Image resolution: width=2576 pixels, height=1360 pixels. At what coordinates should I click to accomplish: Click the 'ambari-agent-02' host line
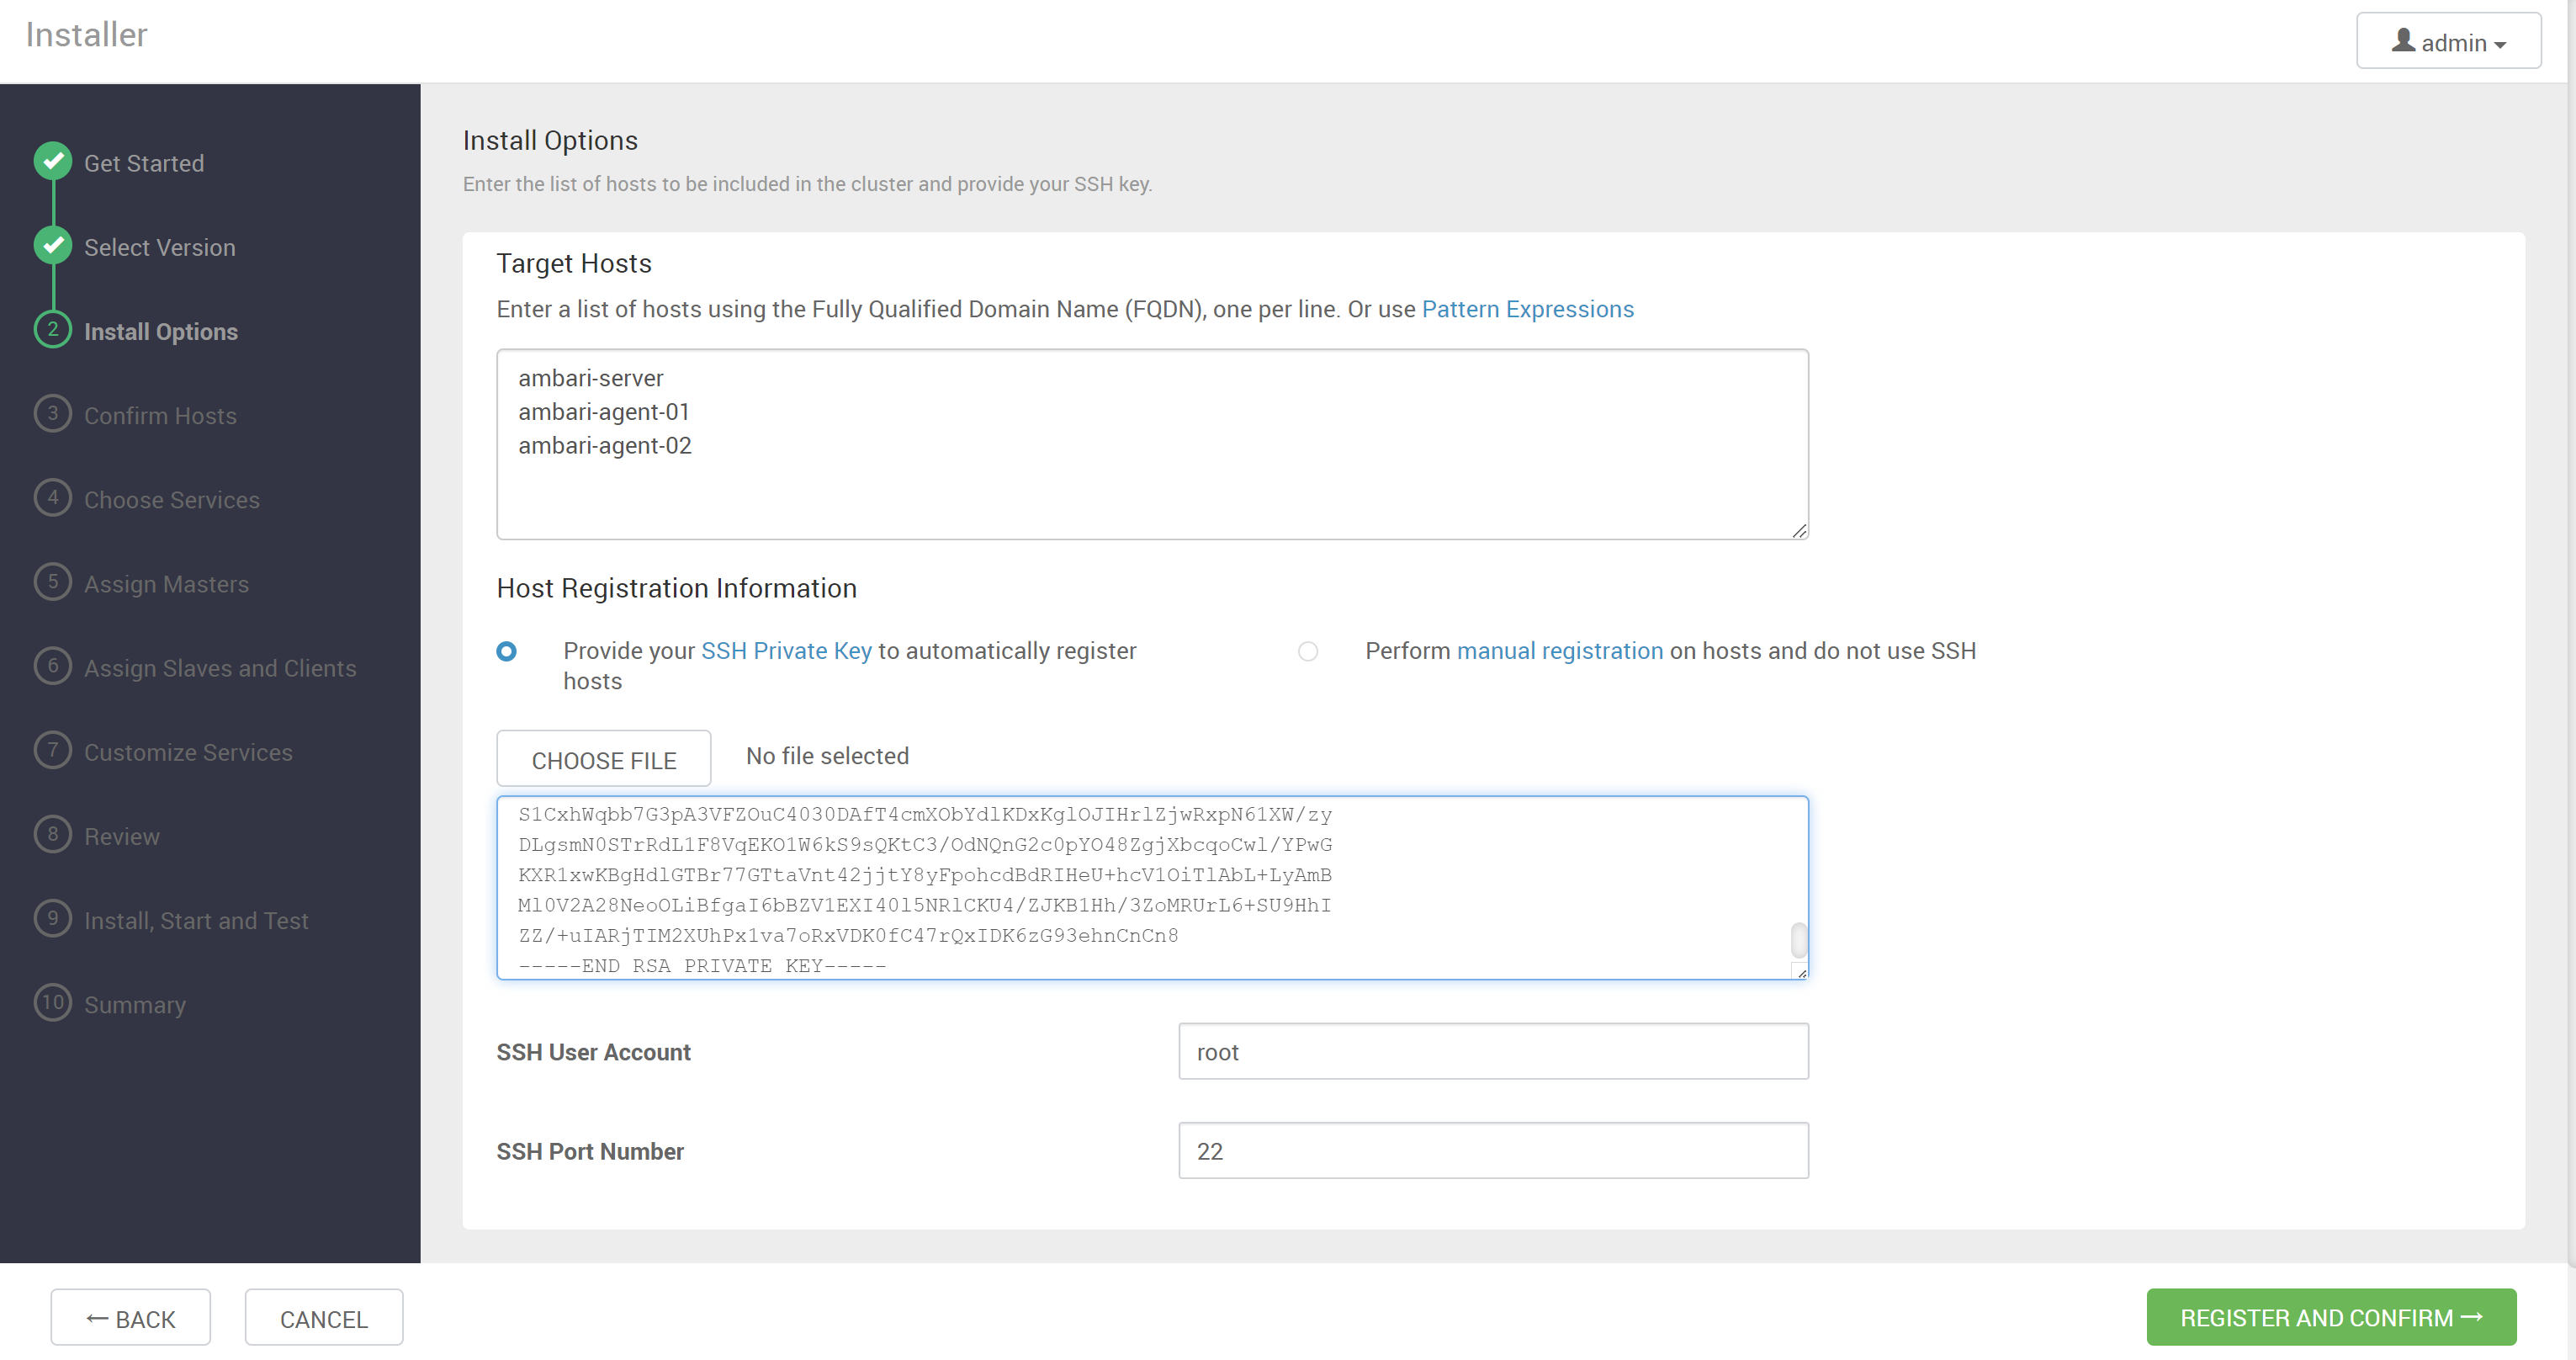pos(605,445)
